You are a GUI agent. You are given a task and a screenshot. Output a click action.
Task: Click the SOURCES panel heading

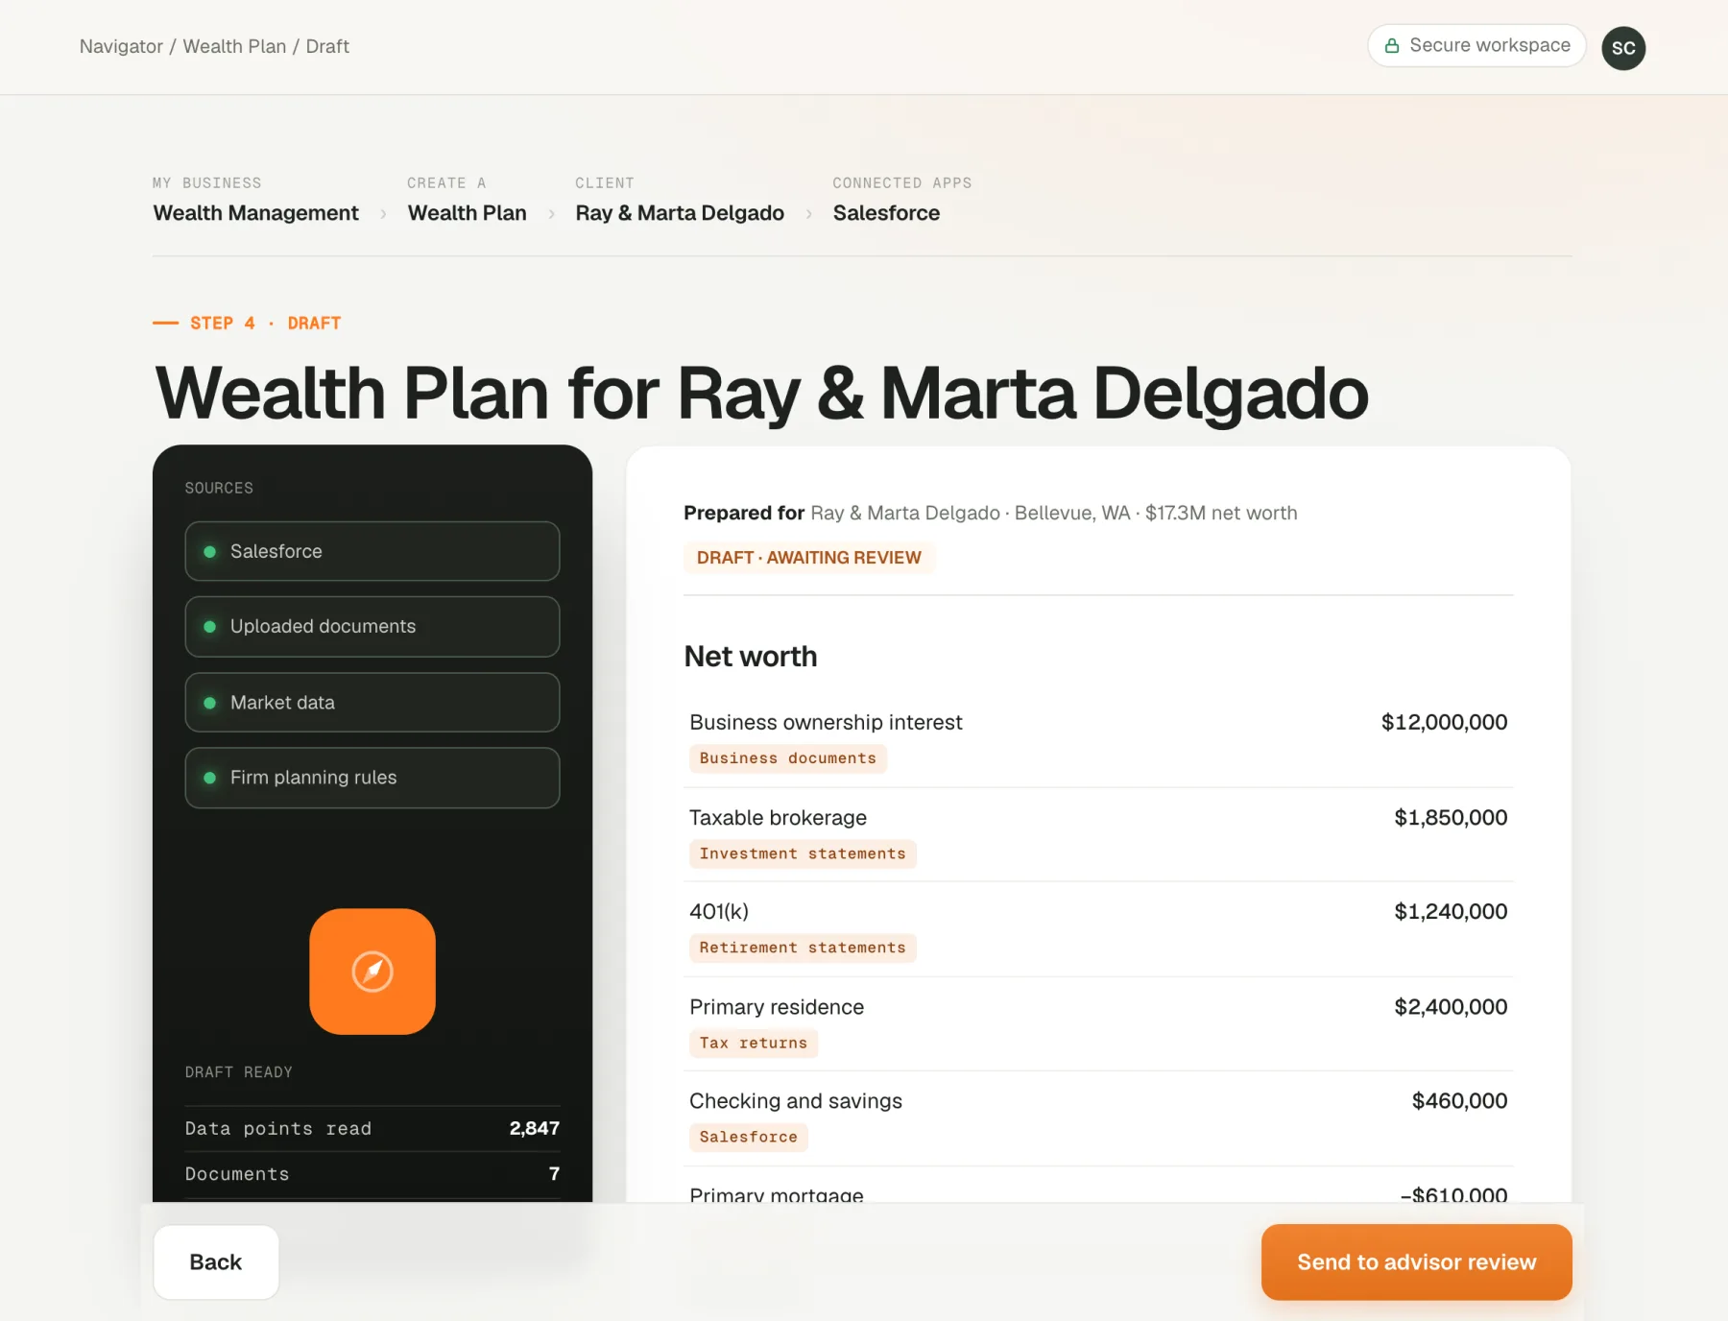219,489
